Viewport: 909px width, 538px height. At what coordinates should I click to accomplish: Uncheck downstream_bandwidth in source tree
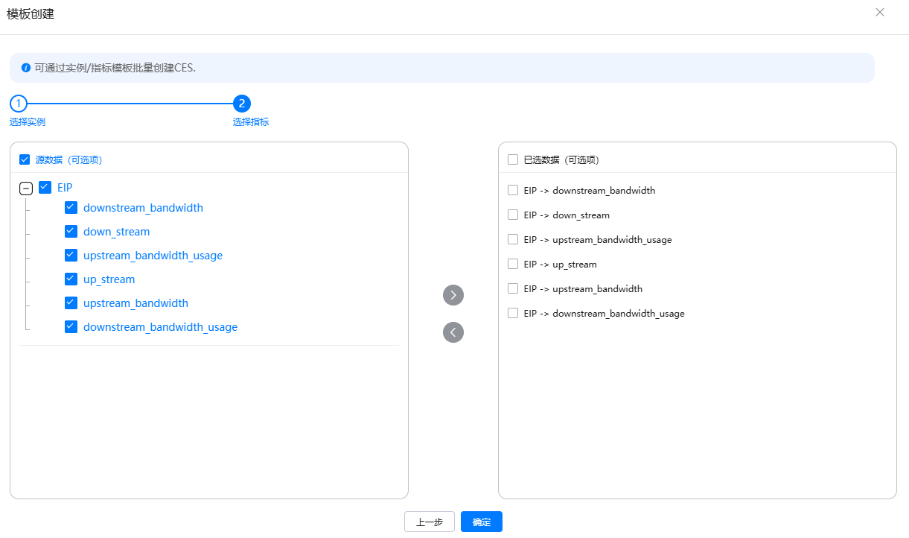[x=71, y=208]
